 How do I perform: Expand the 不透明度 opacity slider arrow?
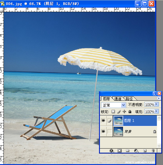tap(156, 104)
